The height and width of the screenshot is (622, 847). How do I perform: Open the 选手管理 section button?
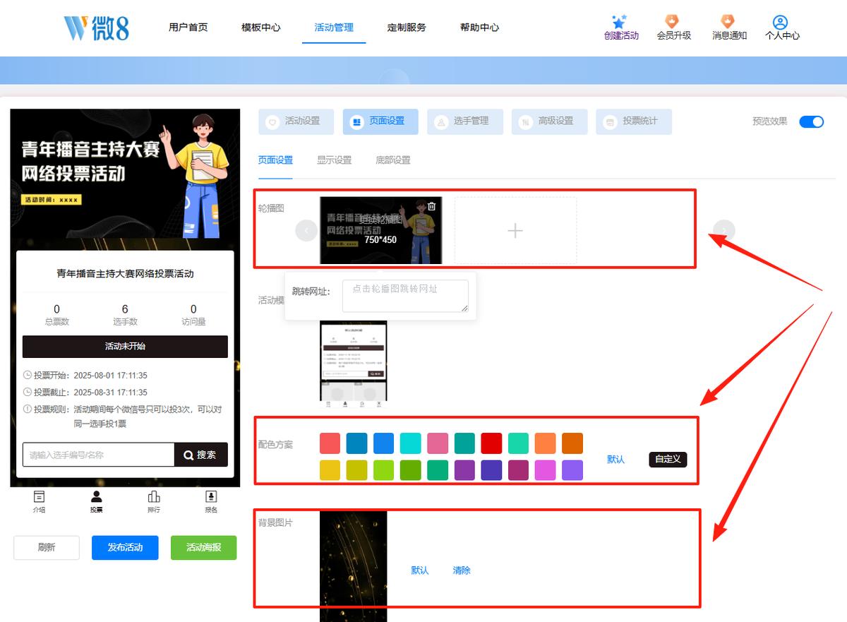pos(465,121)
